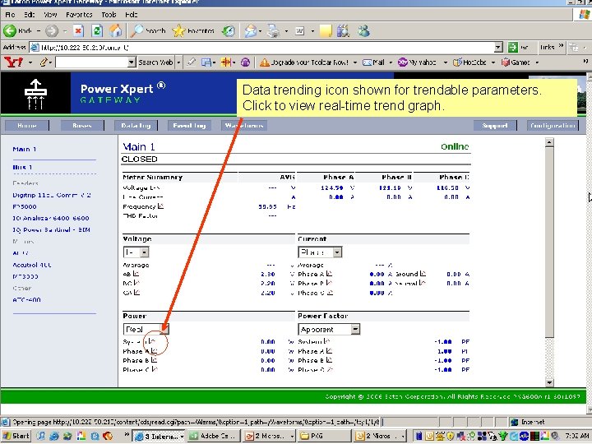592x444 pixels.
Task: Open the Favorites menu
Action: [x=79, y=15]
